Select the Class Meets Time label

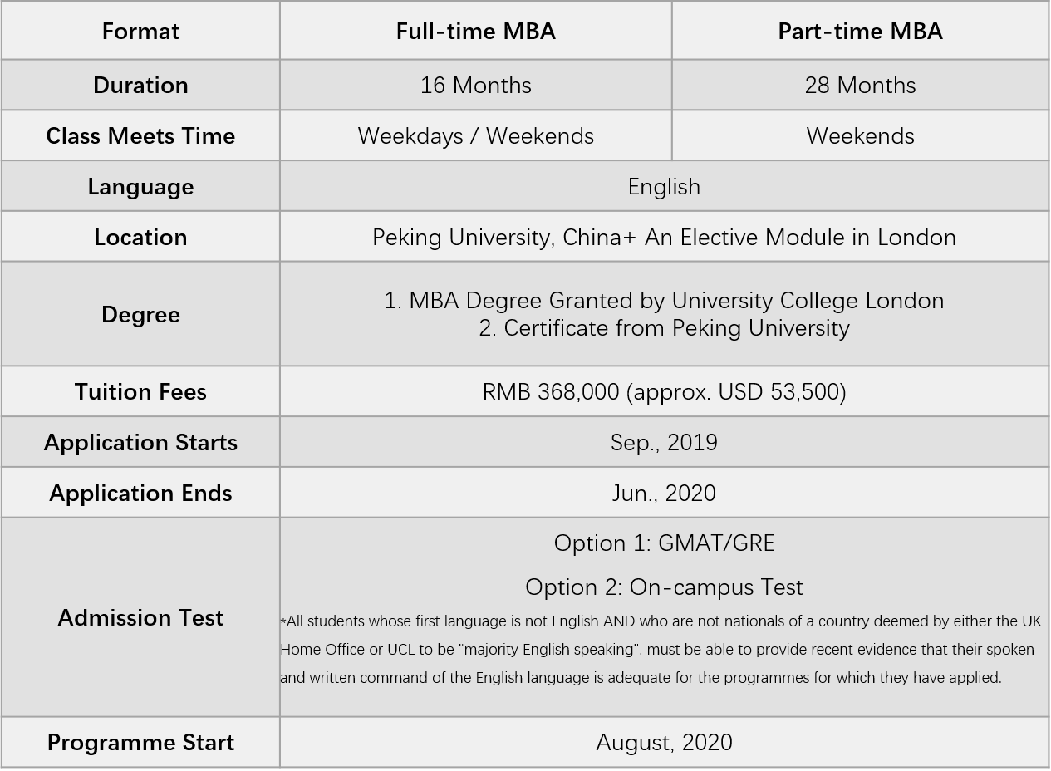click(x=140, y=136)
